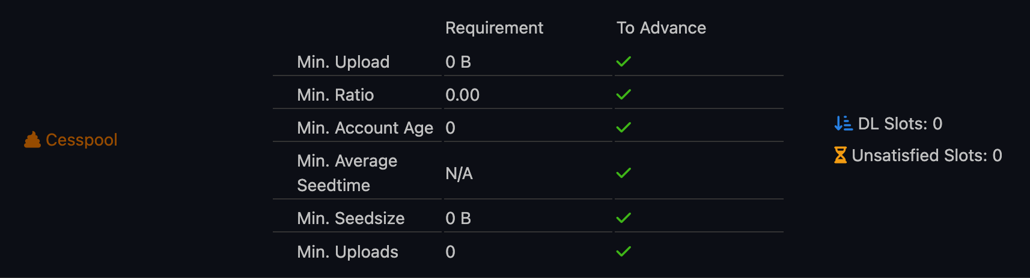Click the Min. Ratio value 0.00
This screenshot has width=1030, height=278.
[x=462, y=95]
